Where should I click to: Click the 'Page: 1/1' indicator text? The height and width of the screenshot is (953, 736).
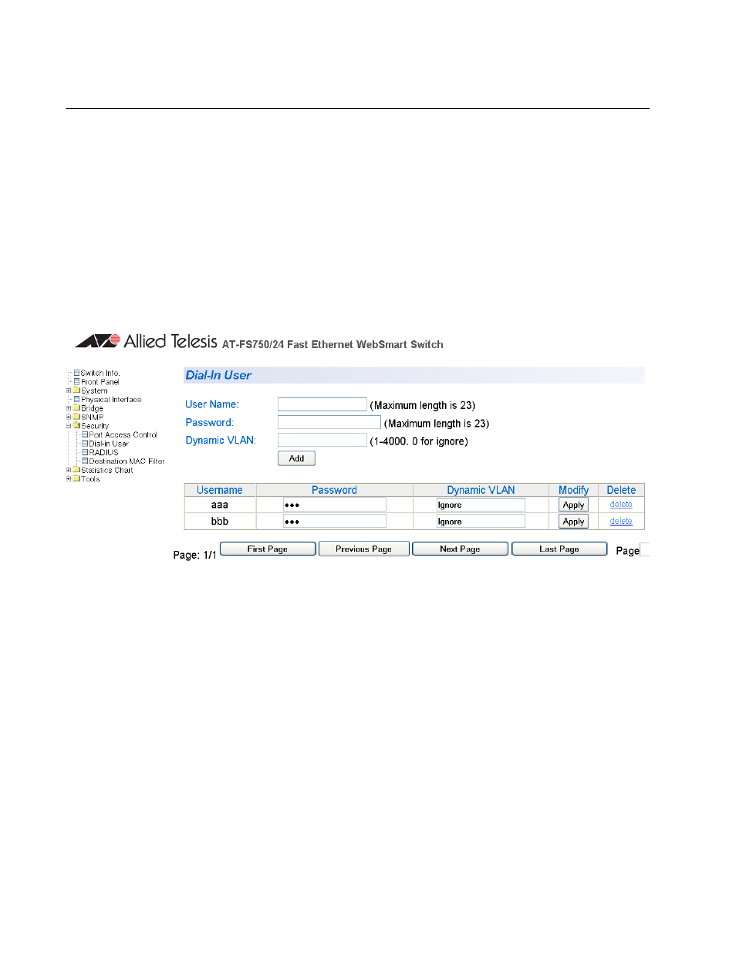pyautogui.click(x=194, y=555)
